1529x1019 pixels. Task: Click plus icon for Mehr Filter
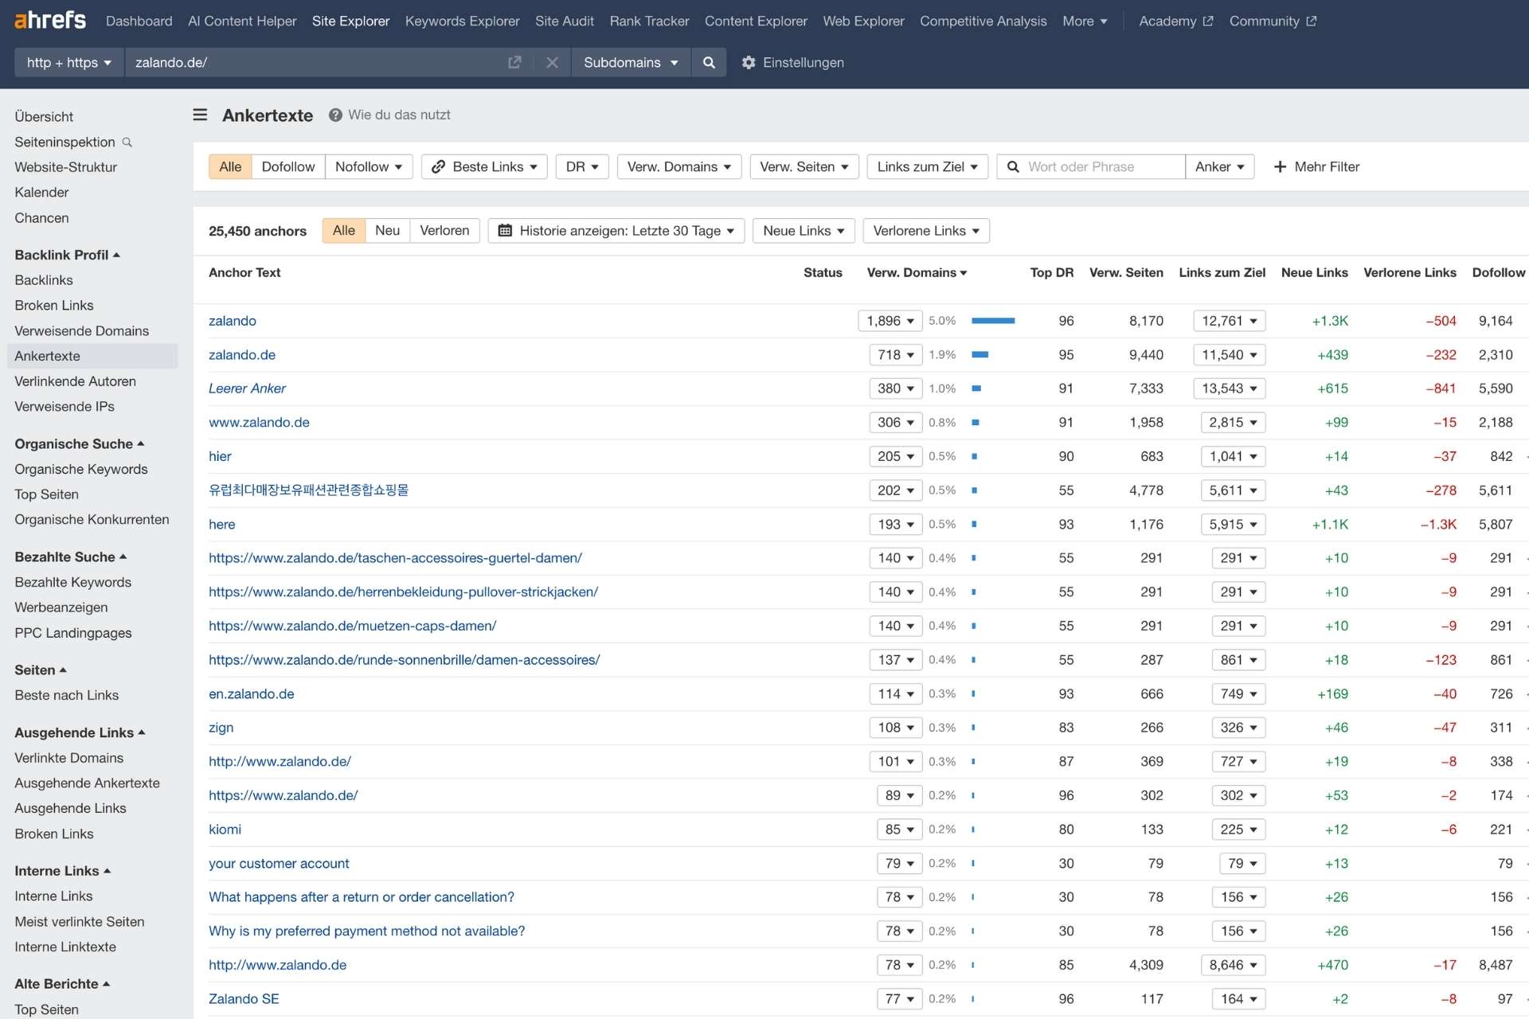click(1280, 166)
